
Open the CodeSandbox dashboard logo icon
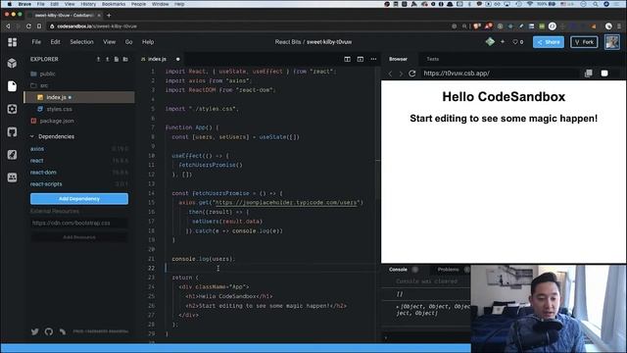click(13, 42)
